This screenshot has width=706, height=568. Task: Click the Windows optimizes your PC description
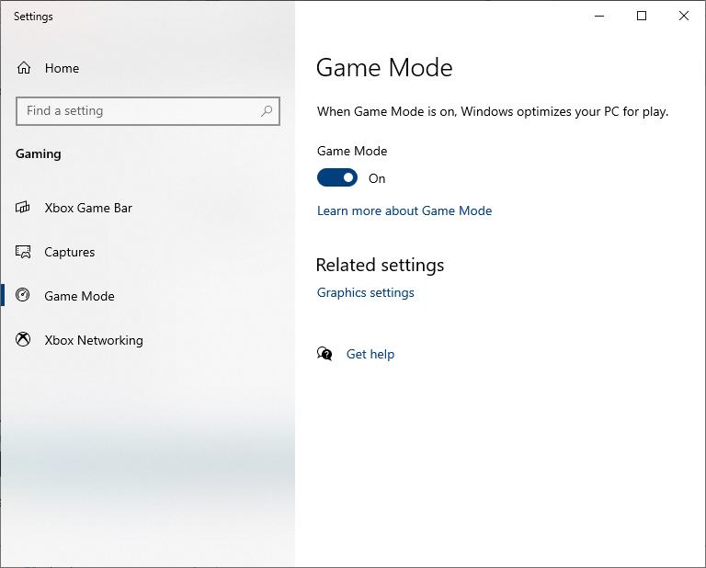493,111
